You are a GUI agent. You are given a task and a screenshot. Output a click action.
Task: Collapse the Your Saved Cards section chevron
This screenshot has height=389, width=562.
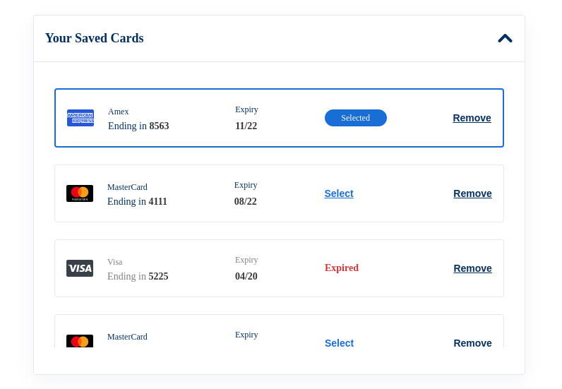click(x=505, y=38)
